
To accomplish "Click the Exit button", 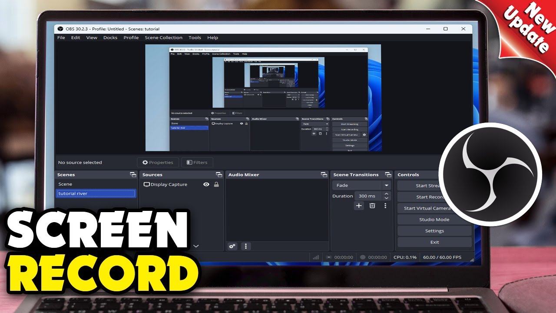I will [434, 242].
